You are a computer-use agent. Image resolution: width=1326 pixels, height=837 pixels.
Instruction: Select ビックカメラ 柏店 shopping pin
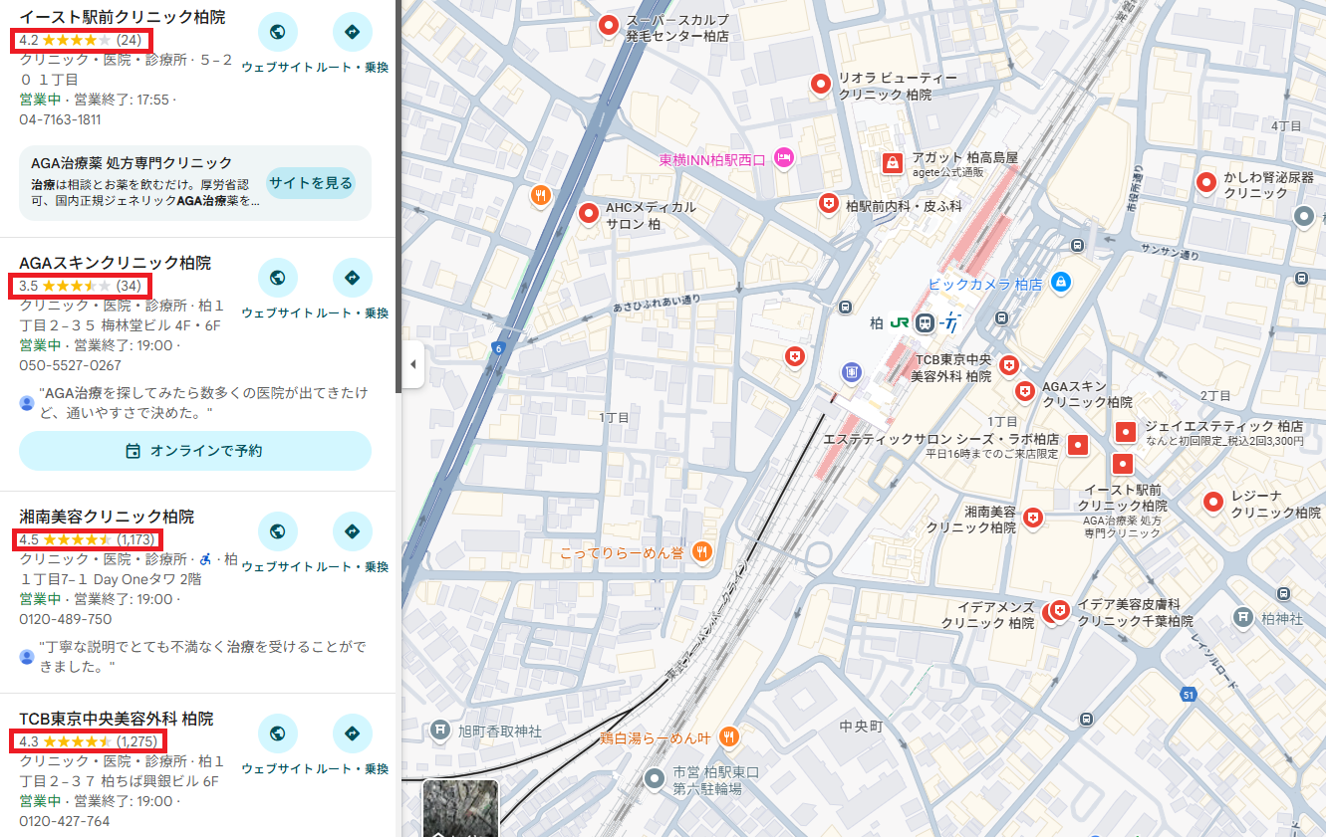(1060, 283)
